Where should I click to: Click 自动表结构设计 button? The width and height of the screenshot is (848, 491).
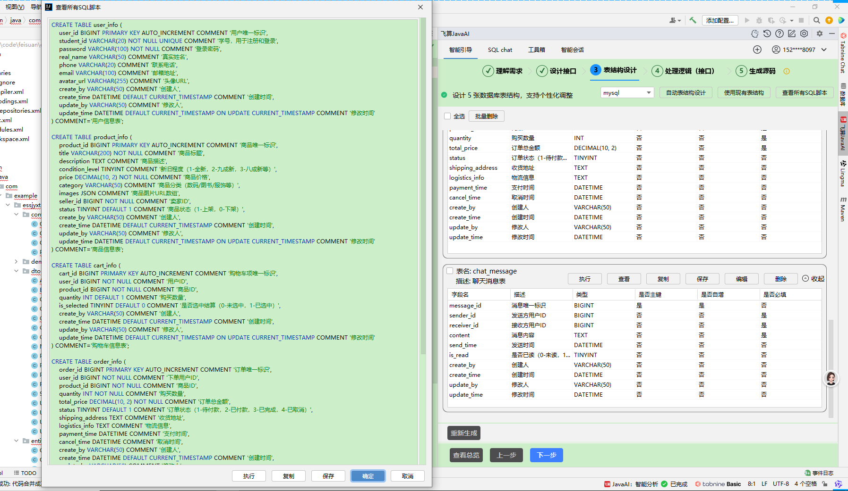click(685, 93)
